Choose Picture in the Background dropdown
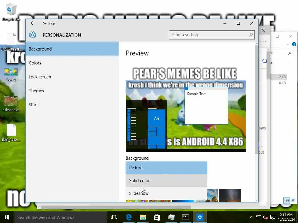Screen dimensions: 298x223 click(x=166, y=168)
